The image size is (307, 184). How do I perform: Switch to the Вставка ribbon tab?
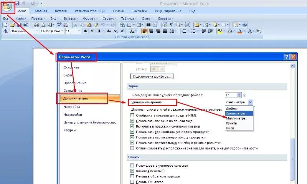(61, 11)
